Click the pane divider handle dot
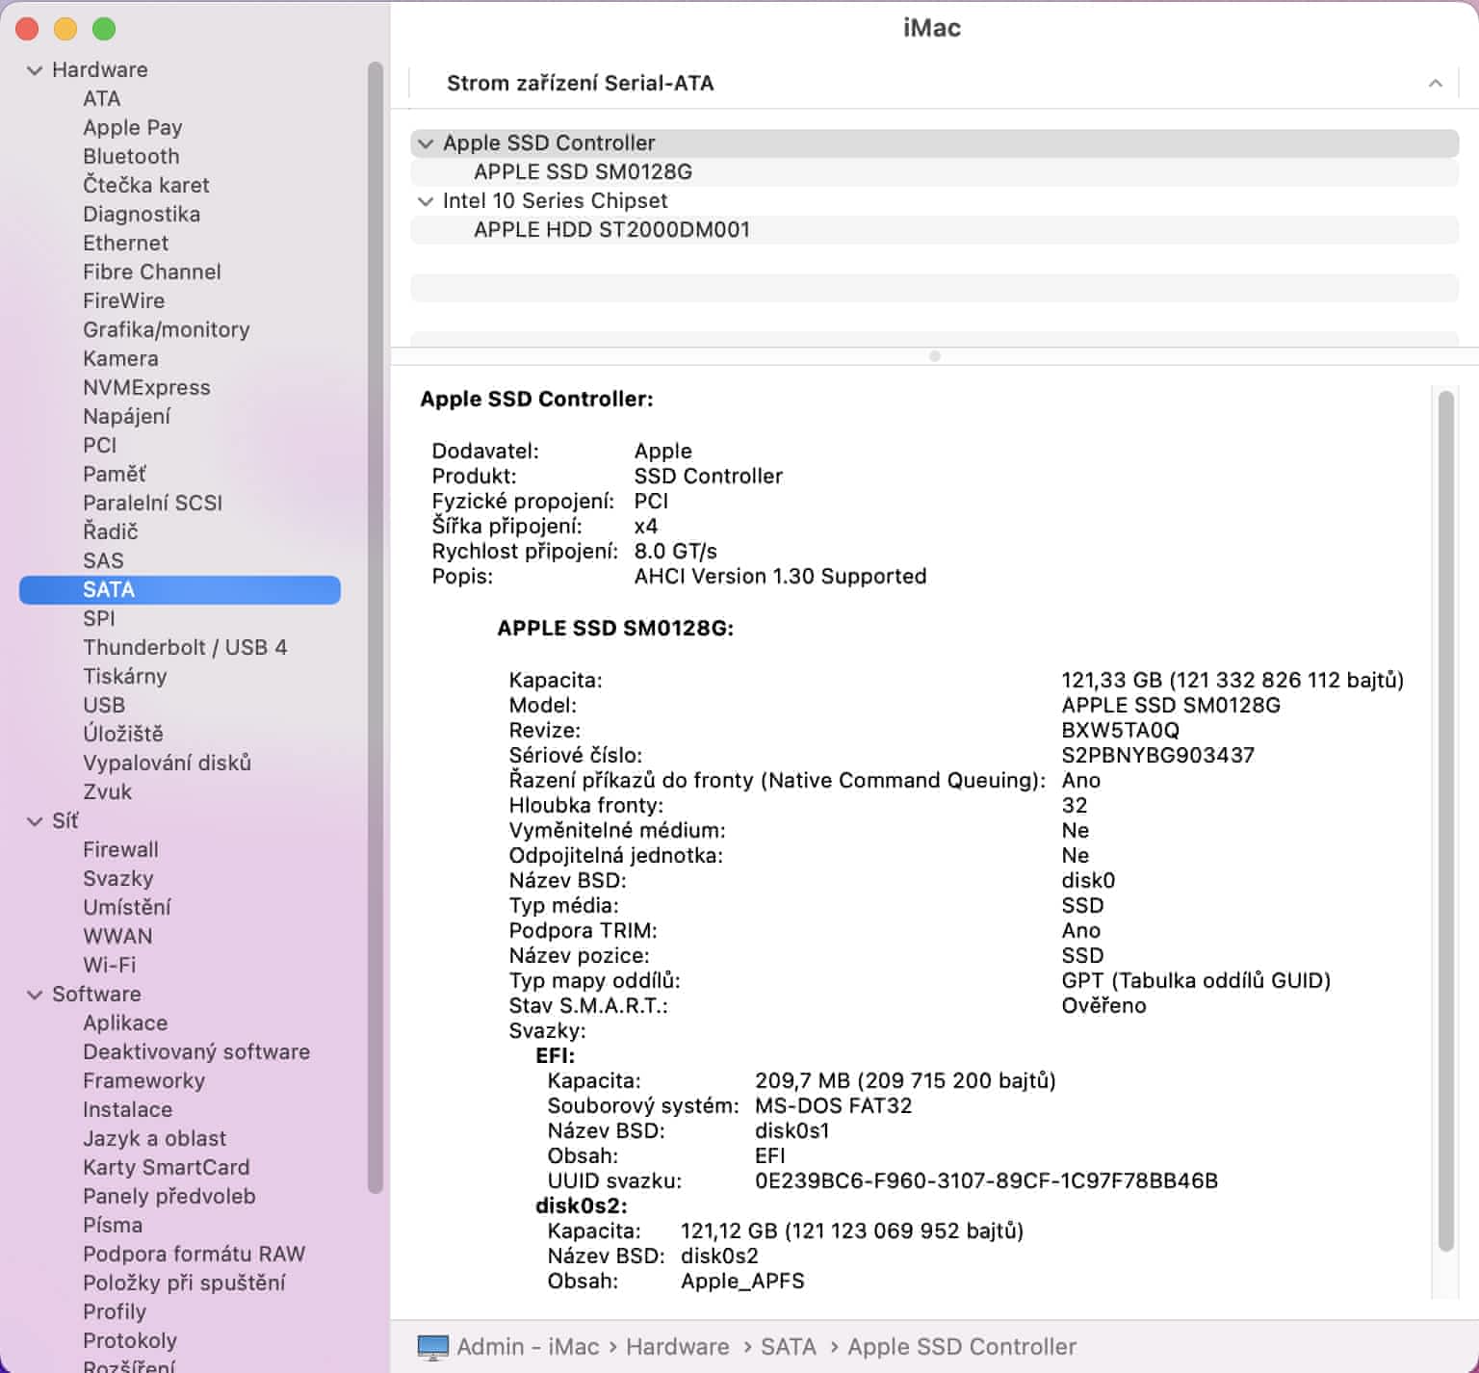The height and width of the screenshot is (1373, 1479). (x=934, y=356)
